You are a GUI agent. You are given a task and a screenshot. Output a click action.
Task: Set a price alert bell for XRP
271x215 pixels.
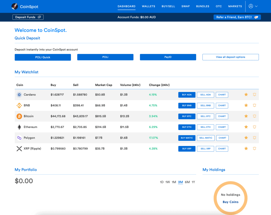click(x=254, y=148)
